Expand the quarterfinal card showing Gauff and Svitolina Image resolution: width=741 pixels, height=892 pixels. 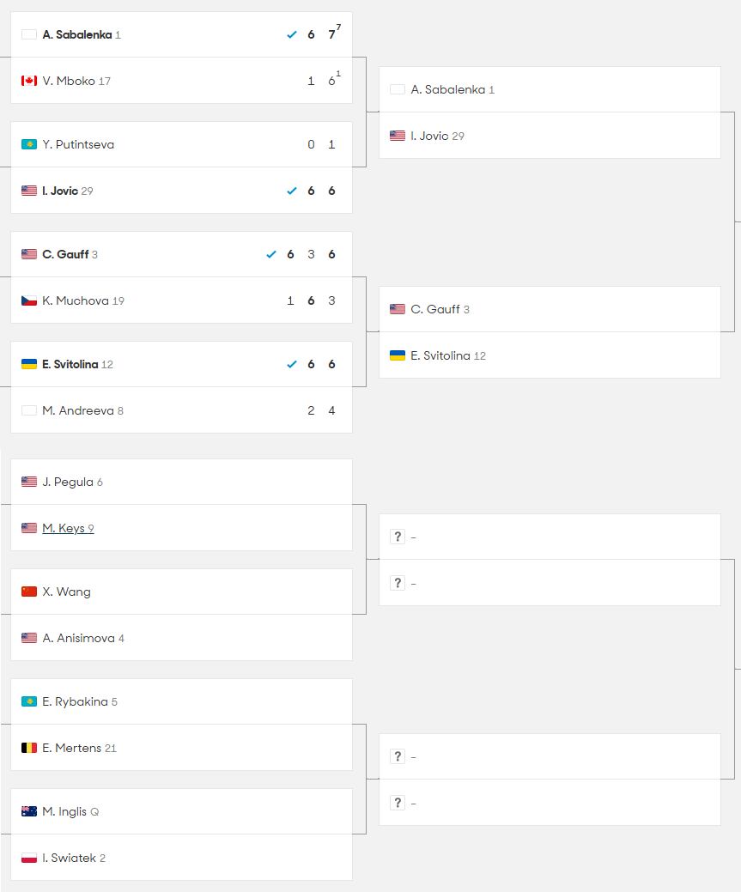point(550,332)
